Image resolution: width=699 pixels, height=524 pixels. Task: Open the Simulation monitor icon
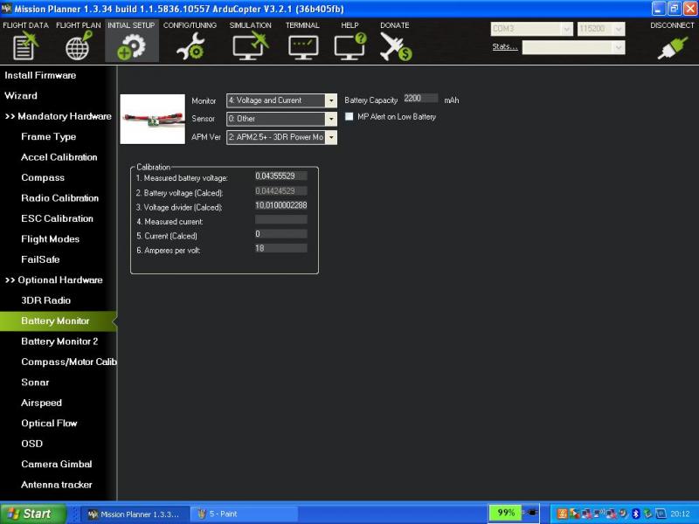250,45
